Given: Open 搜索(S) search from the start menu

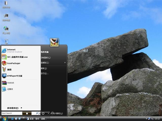Looking at the screenshot, I should 53,68.
